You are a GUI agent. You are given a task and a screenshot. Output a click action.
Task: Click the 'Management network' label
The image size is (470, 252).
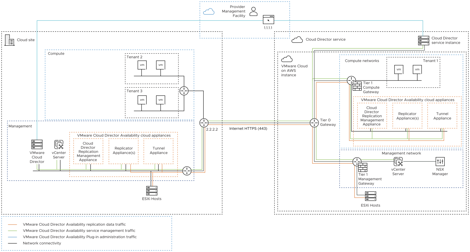tap(401, 153)
